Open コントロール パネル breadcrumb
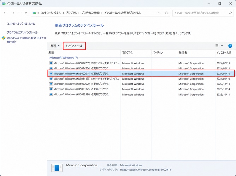This screenshot has height=176, width=236. coord(51,13)
